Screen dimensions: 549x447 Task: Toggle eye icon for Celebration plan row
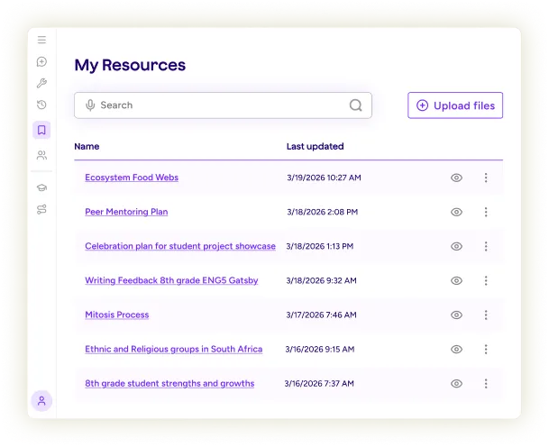tap(456, 246)
